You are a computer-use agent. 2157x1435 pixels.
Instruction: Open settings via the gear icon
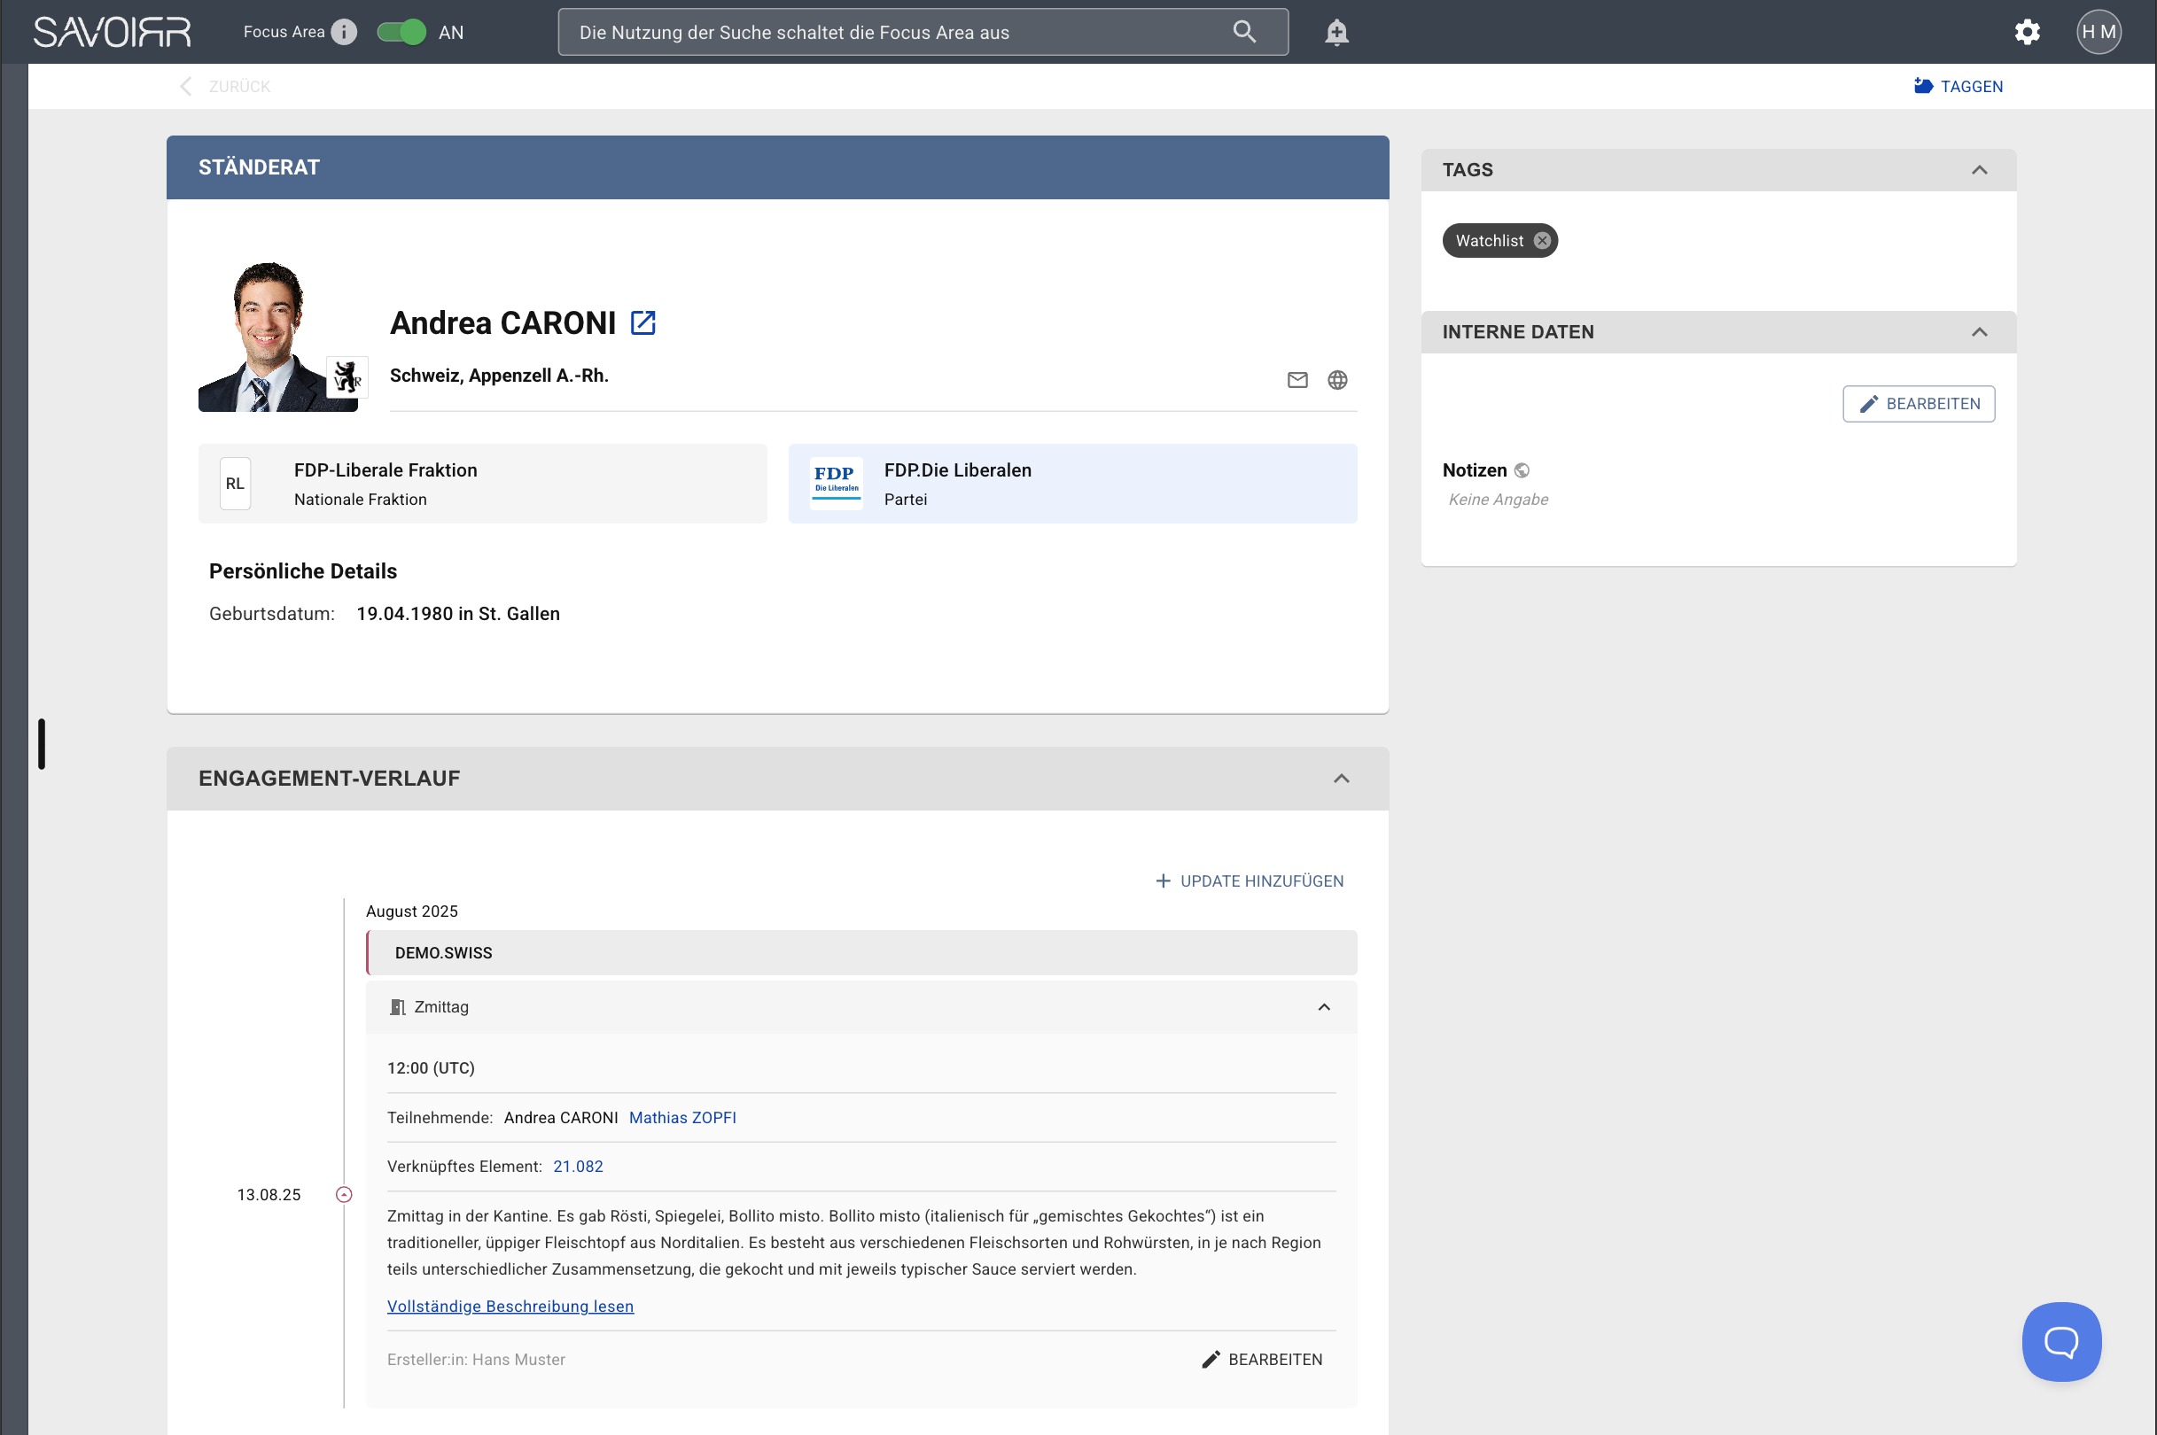point(2027,32)
